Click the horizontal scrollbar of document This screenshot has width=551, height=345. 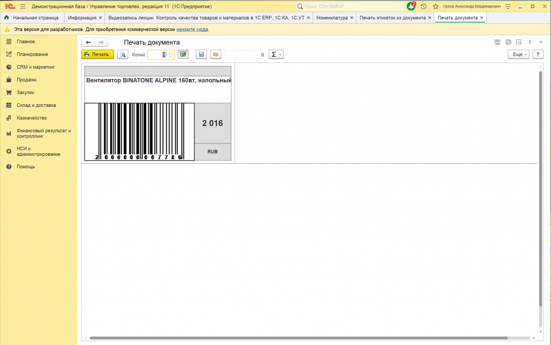click(299, 338)
